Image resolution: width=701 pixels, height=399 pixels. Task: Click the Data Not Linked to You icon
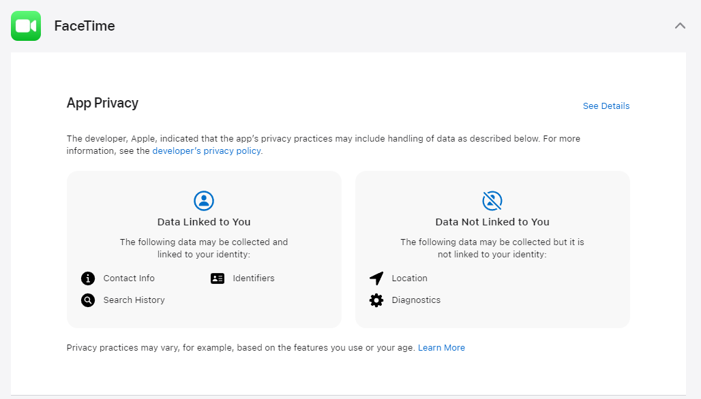coord(492,201)
